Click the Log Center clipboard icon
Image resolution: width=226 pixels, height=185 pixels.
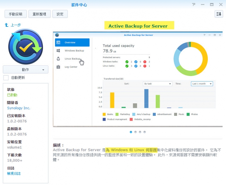click(x=58, y=67)
